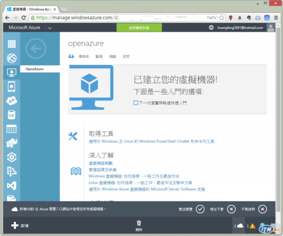Click the huangfang2691@hotmail.com account email

click(240, 28)
